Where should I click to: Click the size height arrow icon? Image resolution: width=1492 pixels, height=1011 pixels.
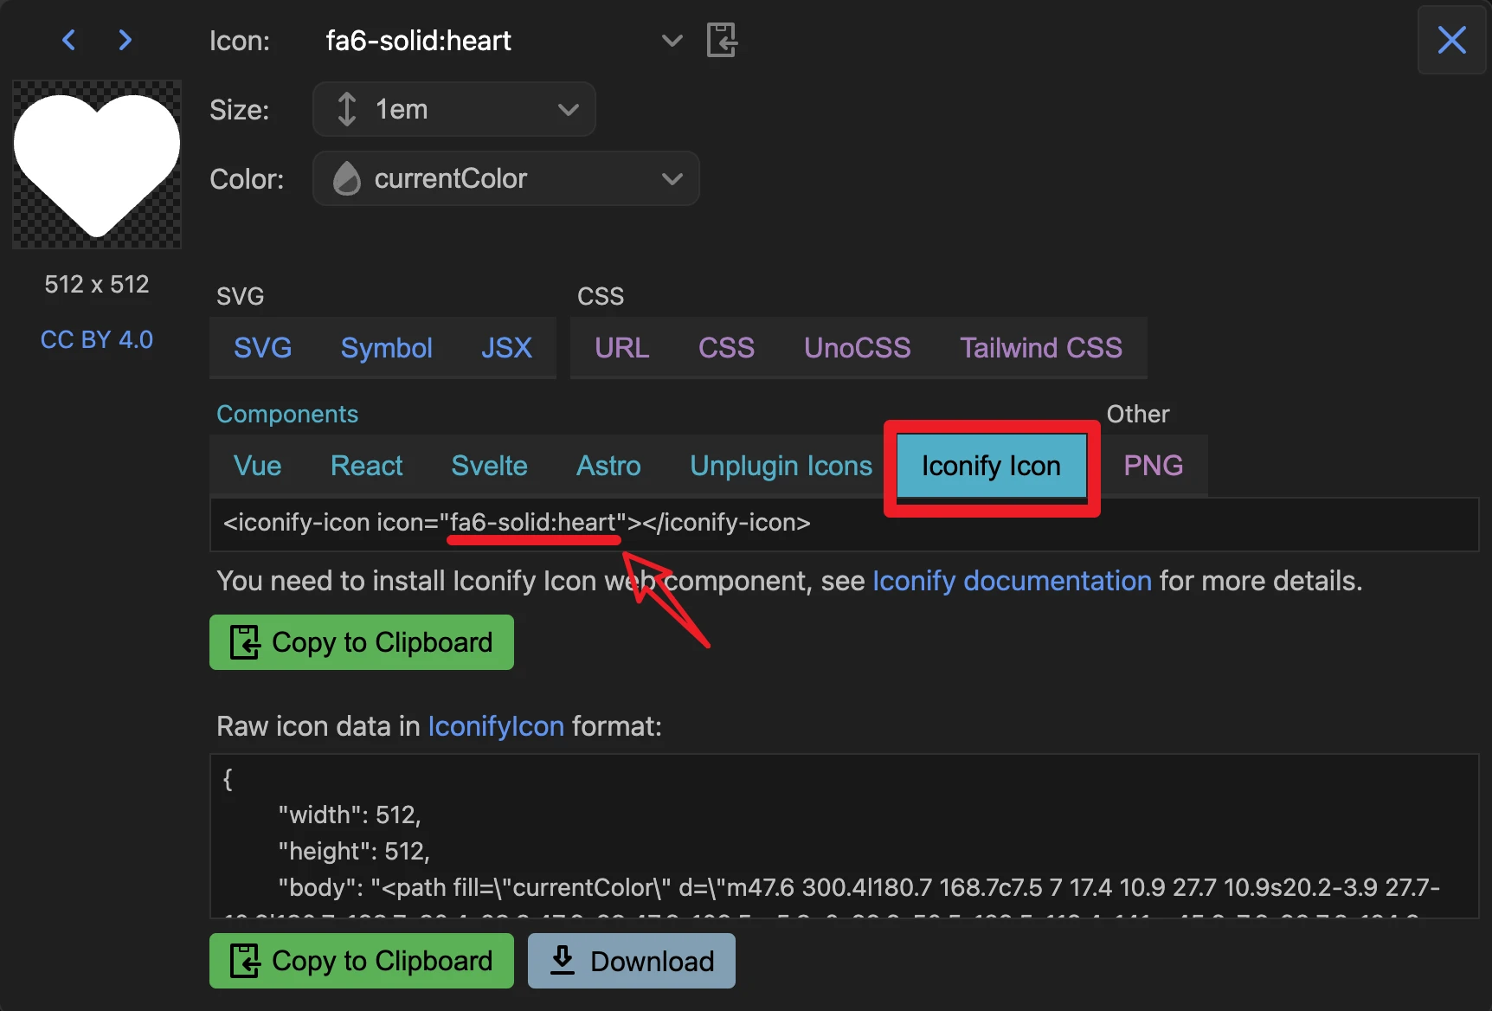click(346, 109)
